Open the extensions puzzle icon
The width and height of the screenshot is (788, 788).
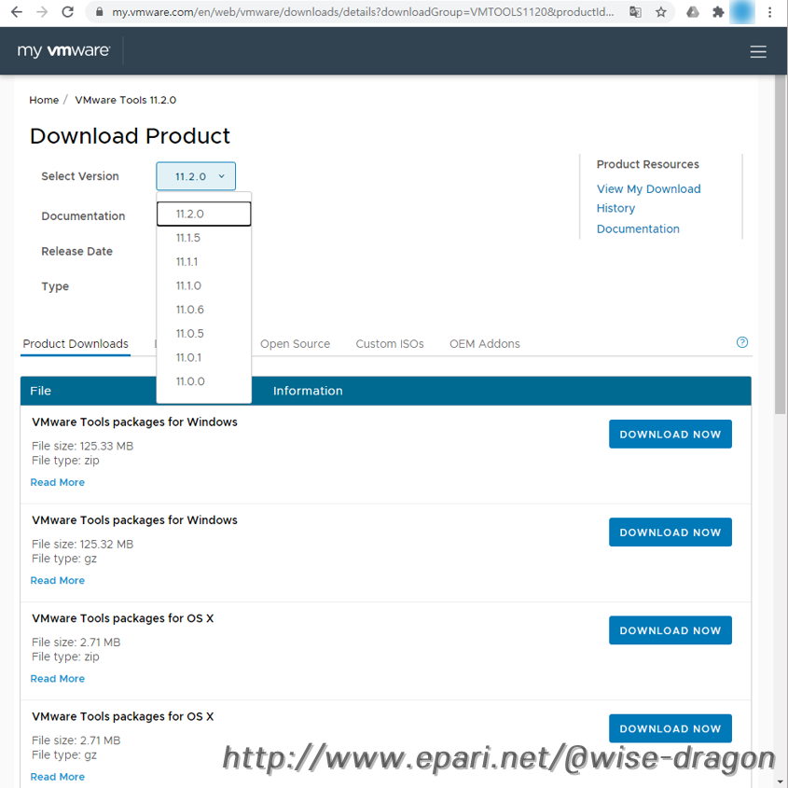pyautogui.click(x=718, y=12)
